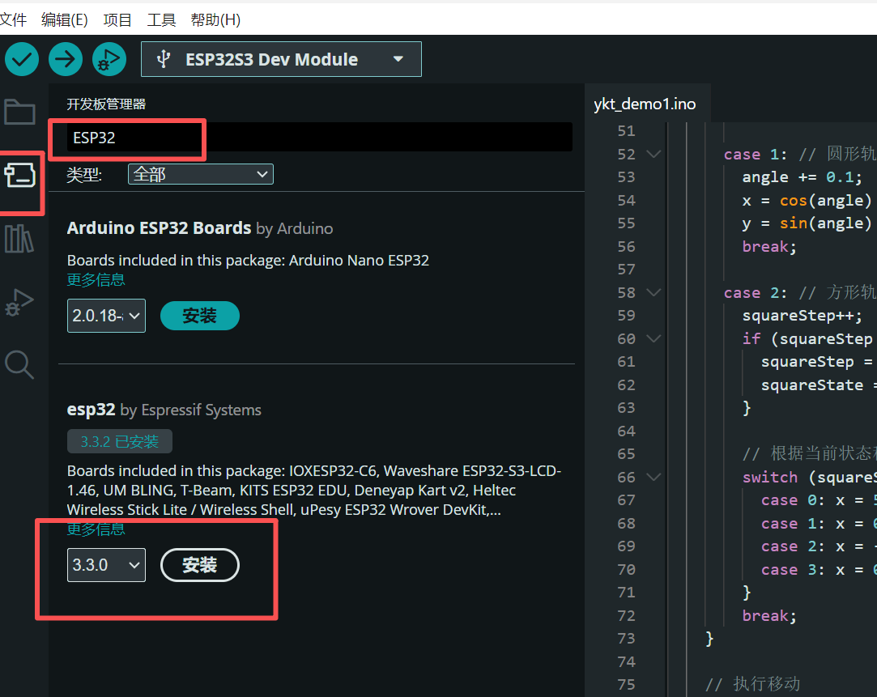
Task: Open the 2.0.18 version dropdown
Action: [106, 316]
